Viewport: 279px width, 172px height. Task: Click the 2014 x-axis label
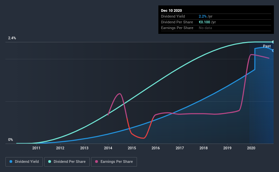(x=108, y=148)
